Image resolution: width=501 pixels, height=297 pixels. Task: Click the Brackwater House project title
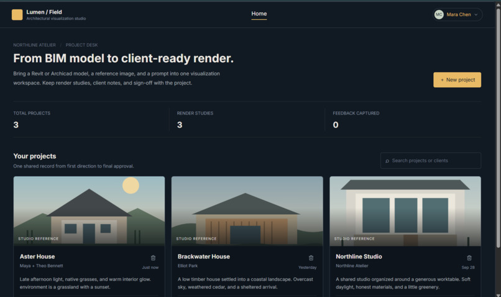pyautogui.click(x=204, y=257)
